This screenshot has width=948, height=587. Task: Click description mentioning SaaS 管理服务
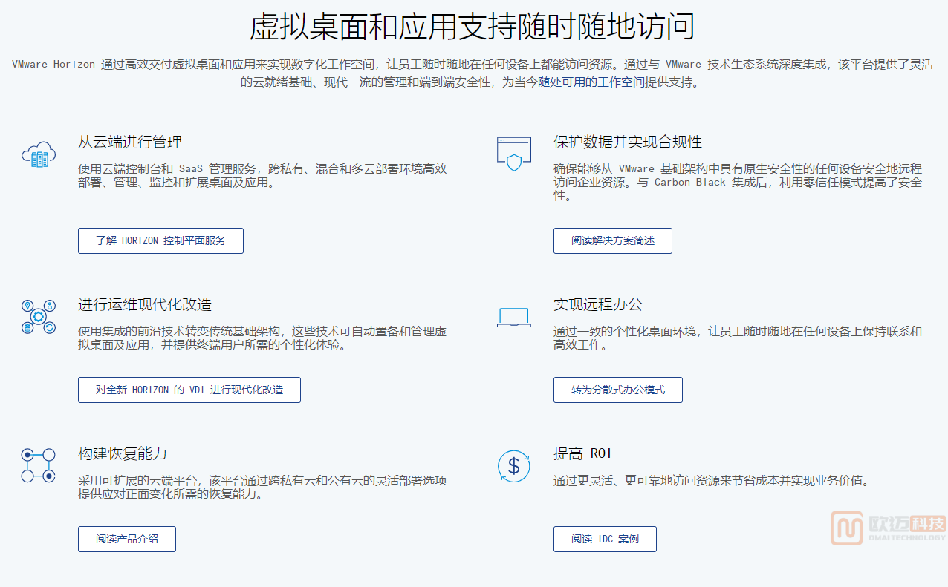pos(263,175)
